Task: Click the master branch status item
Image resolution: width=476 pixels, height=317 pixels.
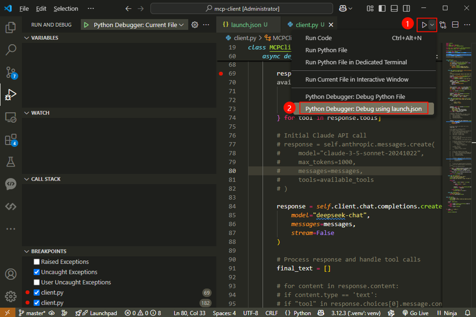Action: pyautogui.click(x=32, y=313)
